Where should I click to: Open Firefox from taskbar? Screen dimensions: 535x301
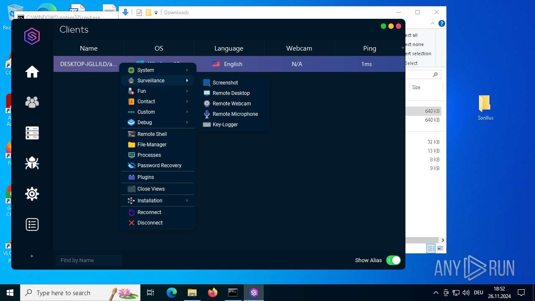(213, 293)
